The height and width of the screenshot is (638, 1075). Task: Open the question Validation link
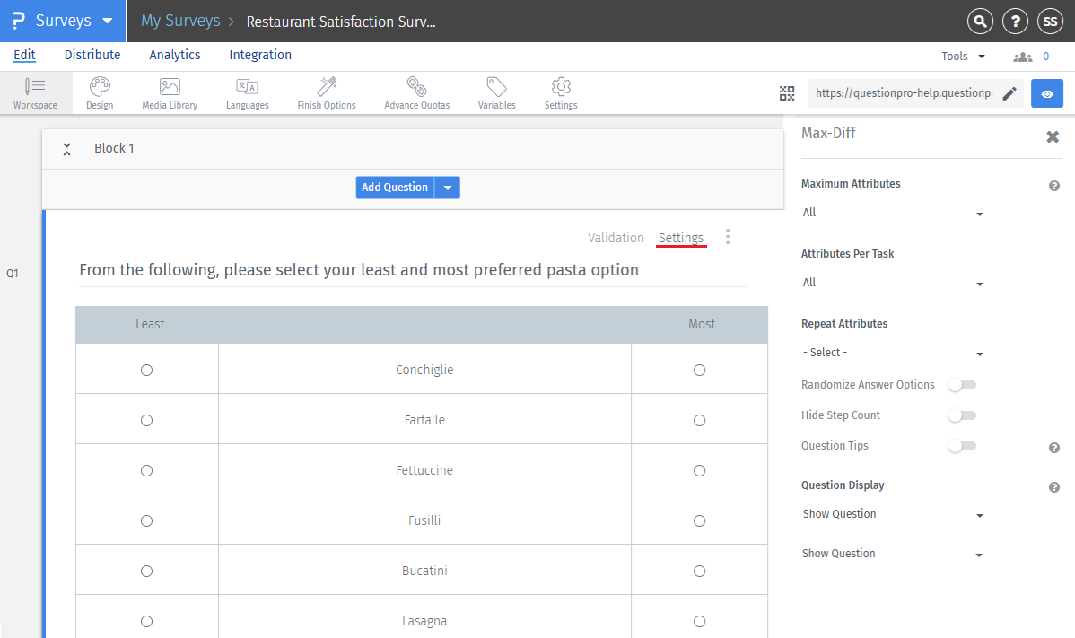pyautogui.click(x=616, y=238)
